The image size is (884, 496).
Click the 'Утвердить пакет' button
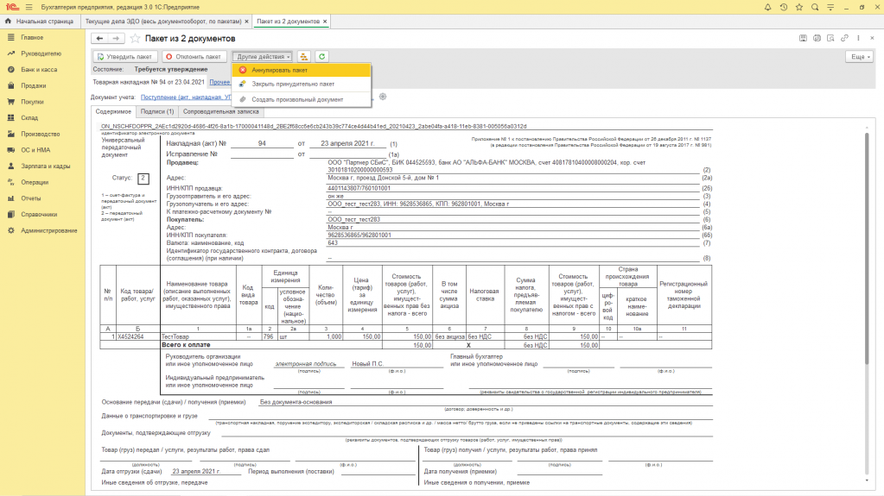[x=125, y=56]
